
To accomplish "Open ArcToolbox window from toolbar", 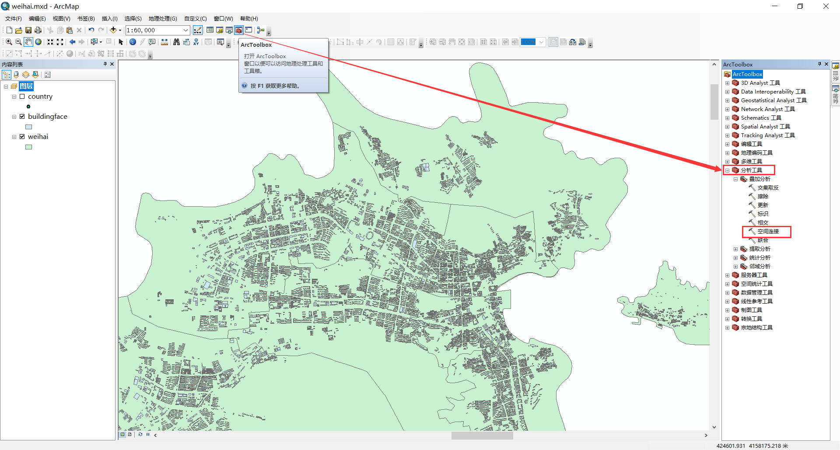I will pos(239,30).
